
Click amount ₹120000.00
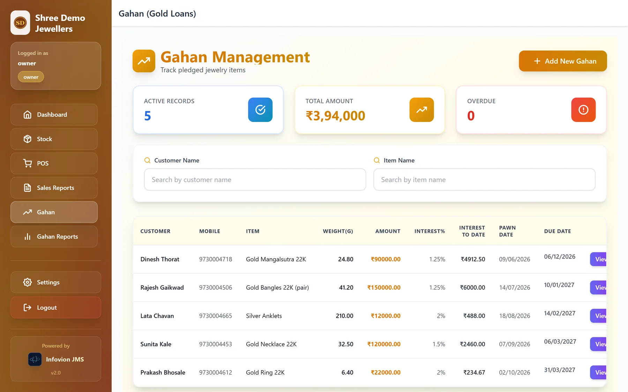pyautogui.click(x=384, y=344)
